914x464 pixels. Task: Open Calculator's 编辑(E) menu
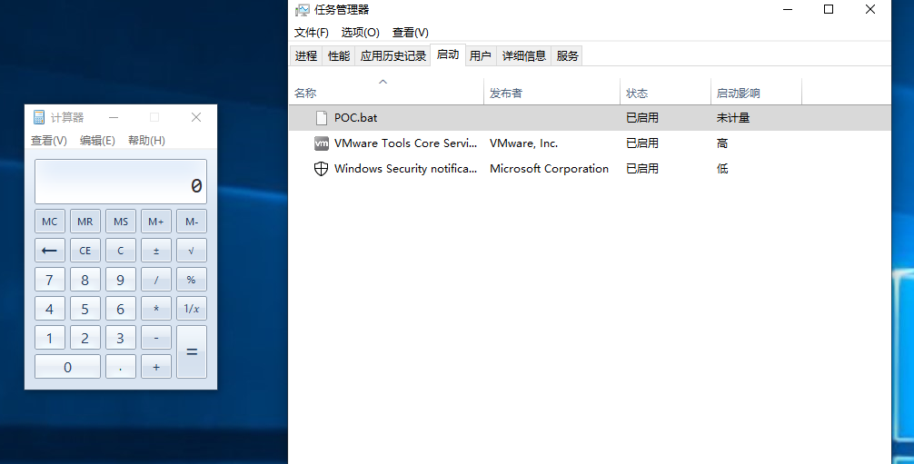click(97, 141)
